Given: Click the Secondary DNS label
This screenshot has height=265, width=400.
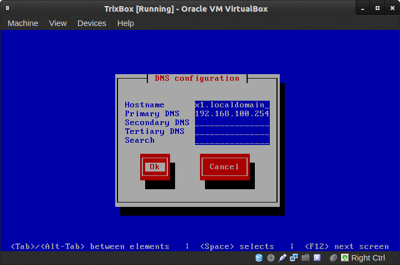Looking at the screenshot, I should click(157, 123).
